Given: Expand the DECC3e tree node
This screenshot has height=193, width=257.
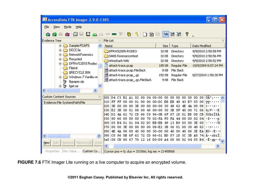Looking at the screenshot, I should pos(60,50).
